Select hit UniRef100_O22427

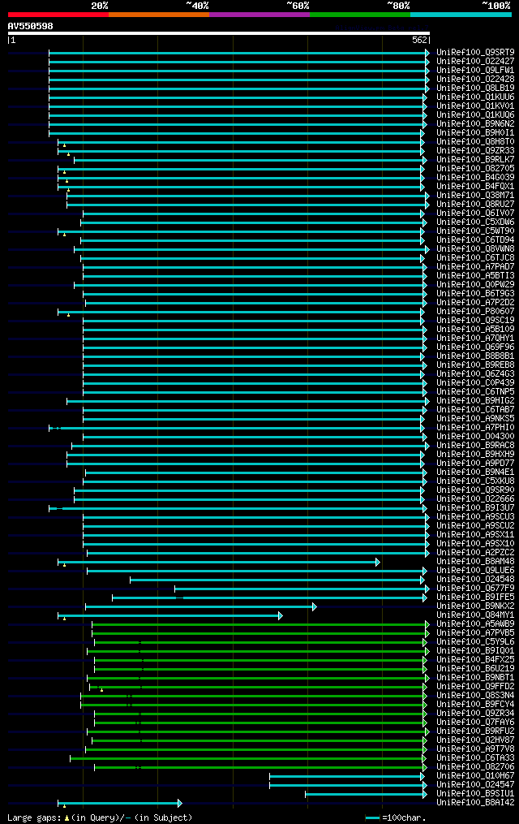click(x=475, y=62)
